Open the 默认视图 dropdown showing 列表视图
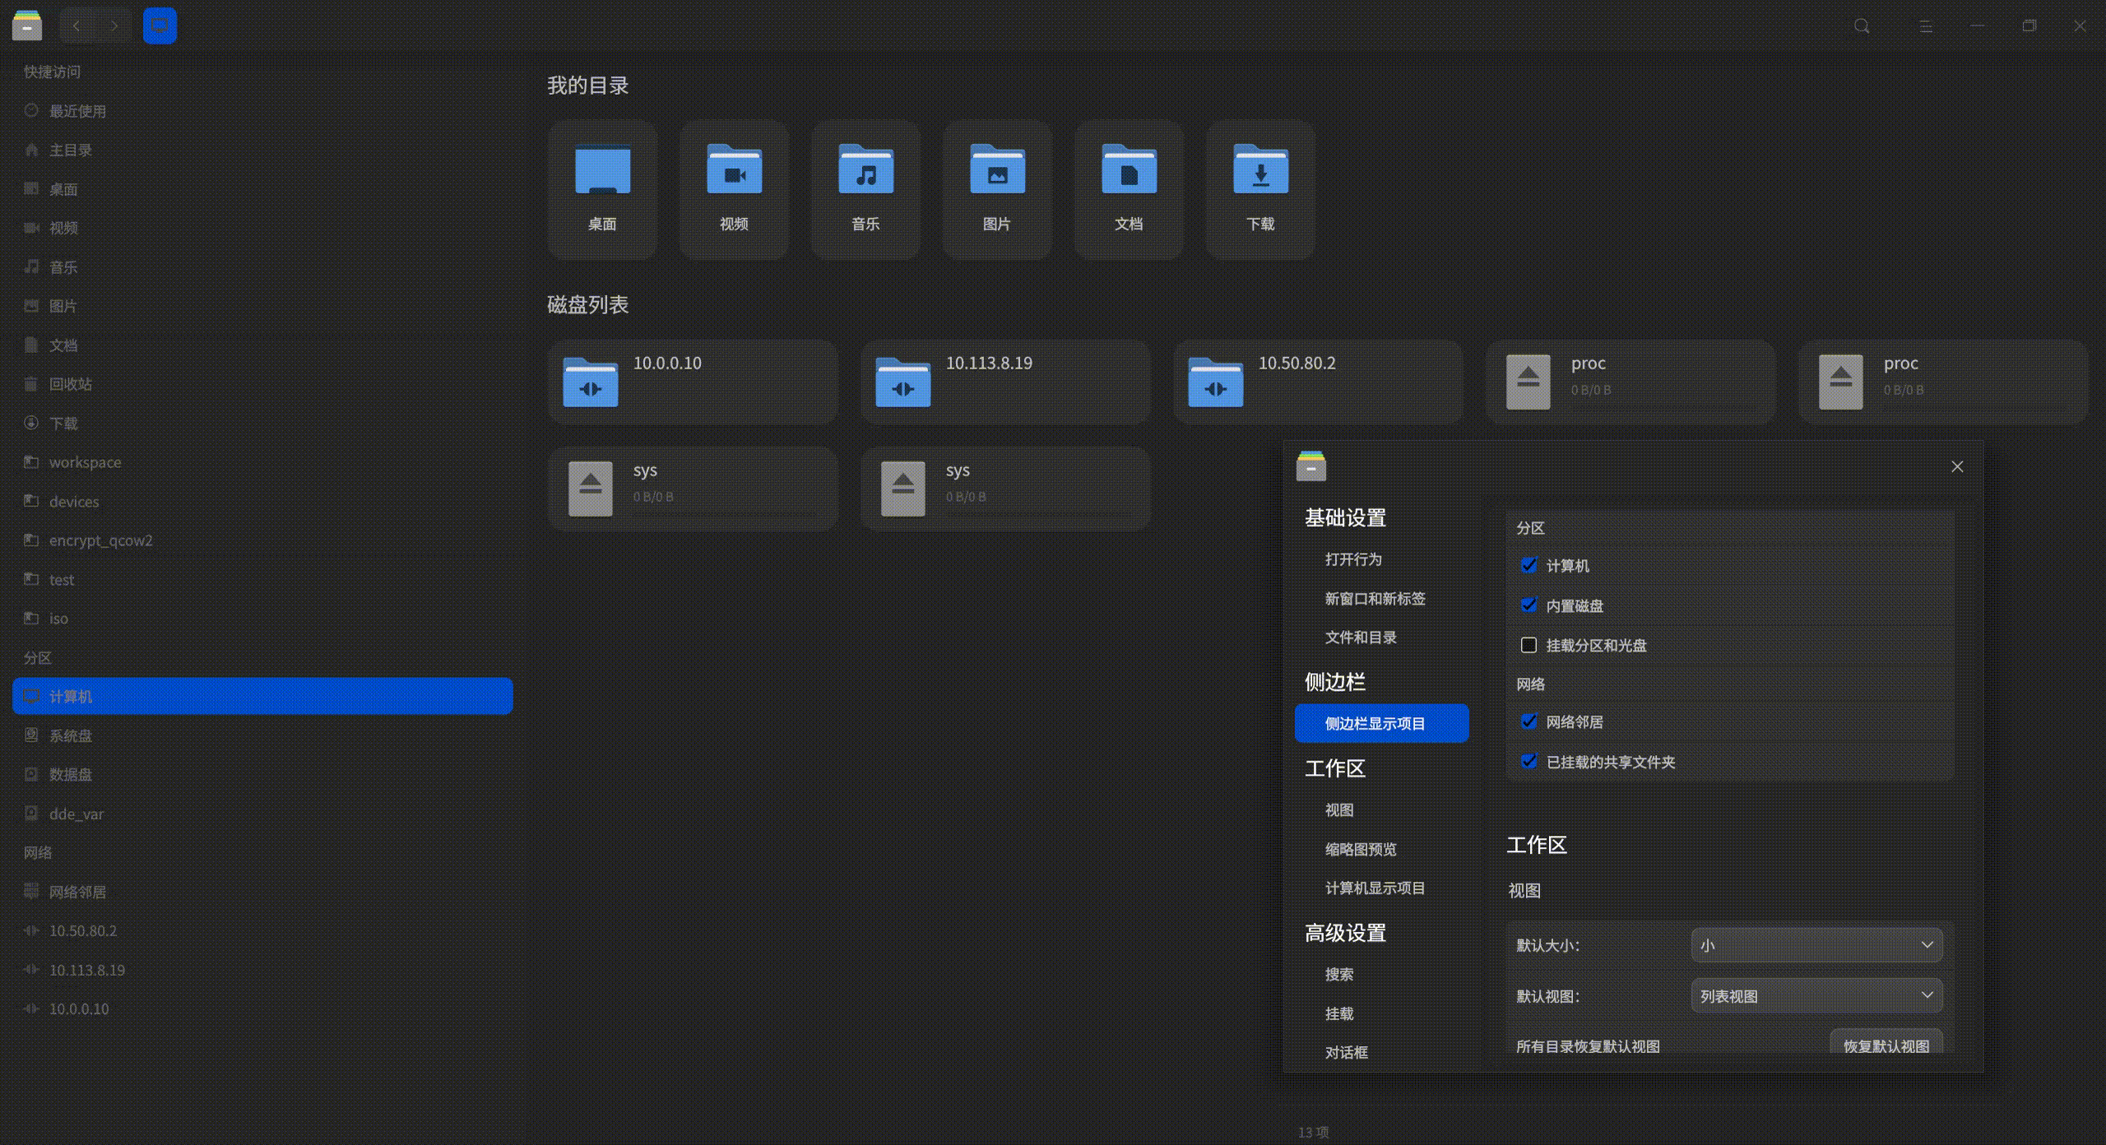 [x=1816, y=996]
